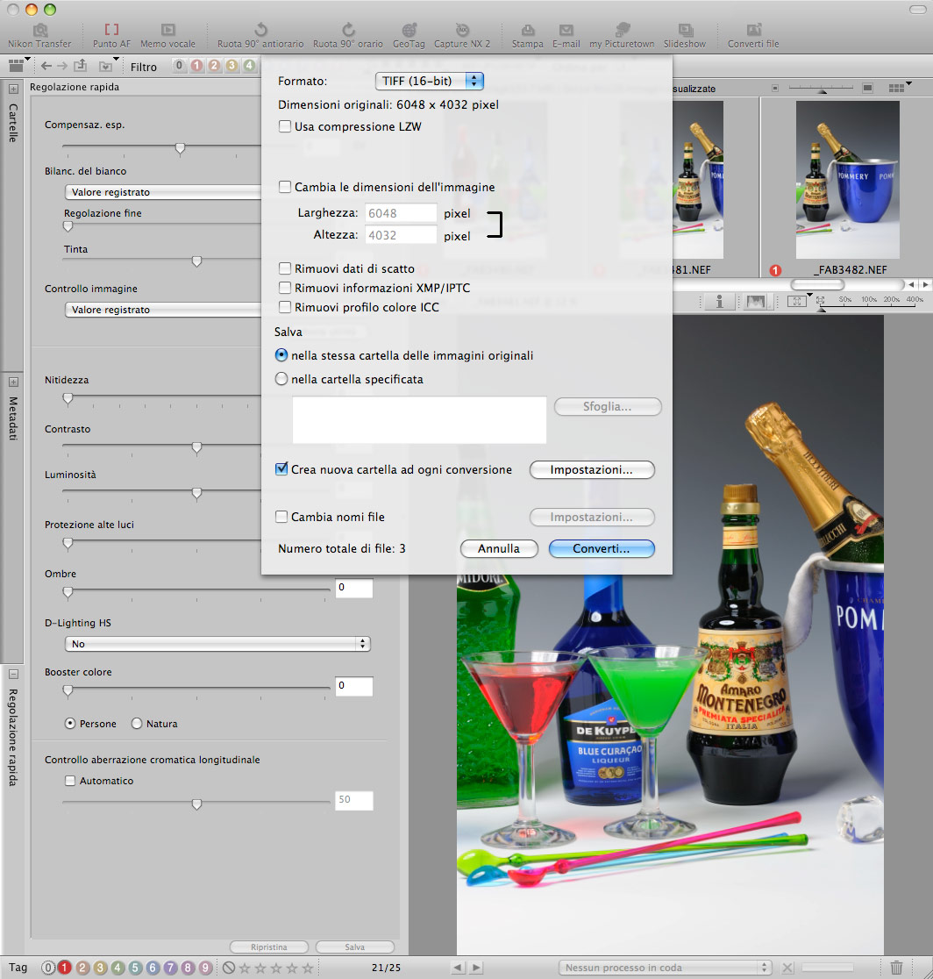The image size is (933, 979).
Task: Show the previous image arrow in the status bar
Action: [458, 968]
